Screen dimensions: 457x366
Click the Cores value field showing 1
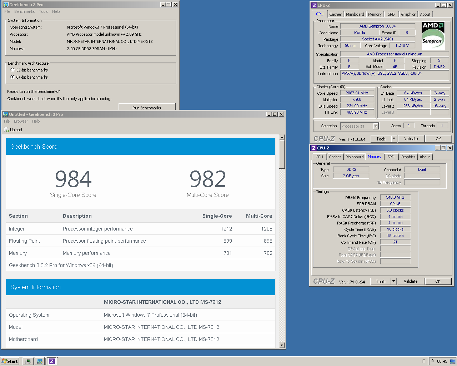pos(409,125)
